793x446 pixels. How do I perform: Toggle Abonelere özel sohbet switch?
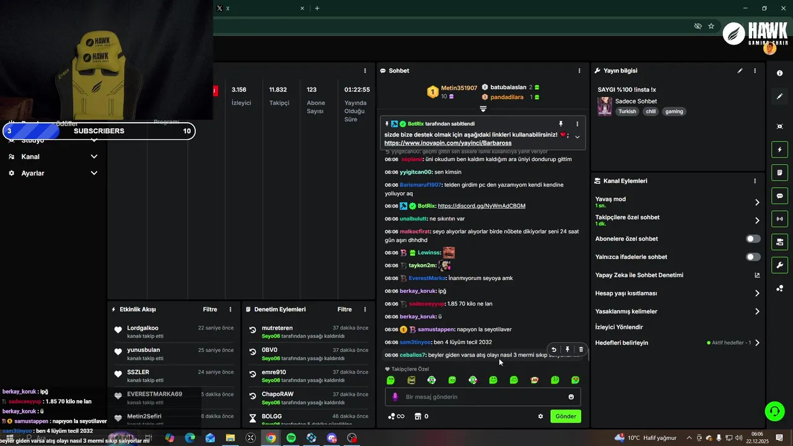pos(753,238)
